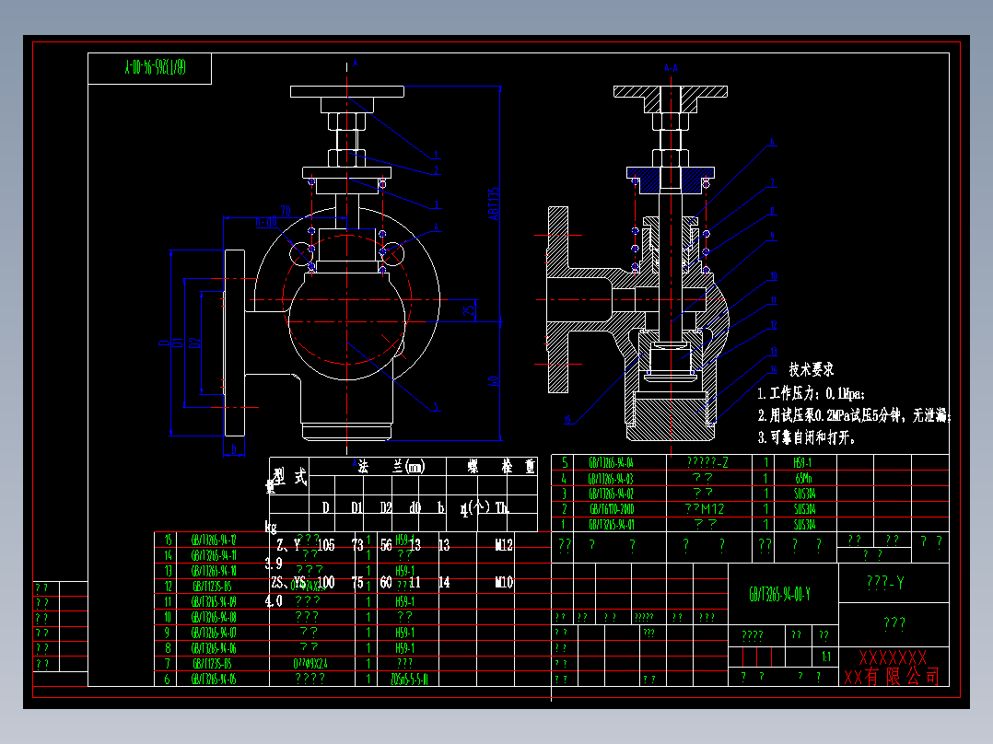Click the M10 bolt value in flange table
993x744 pixels.
pyautogui.click(x=504, y=582)
